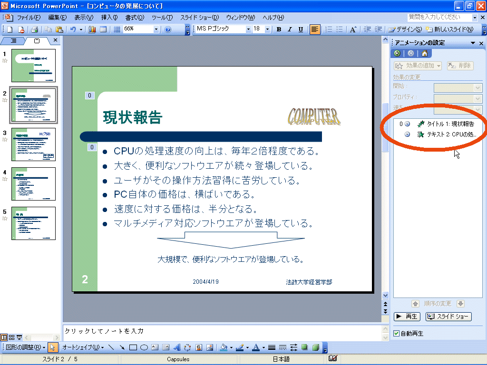
Task: Open the Undo history dropdown arrow
Action: pyautogui.click(x=81, y=29)
